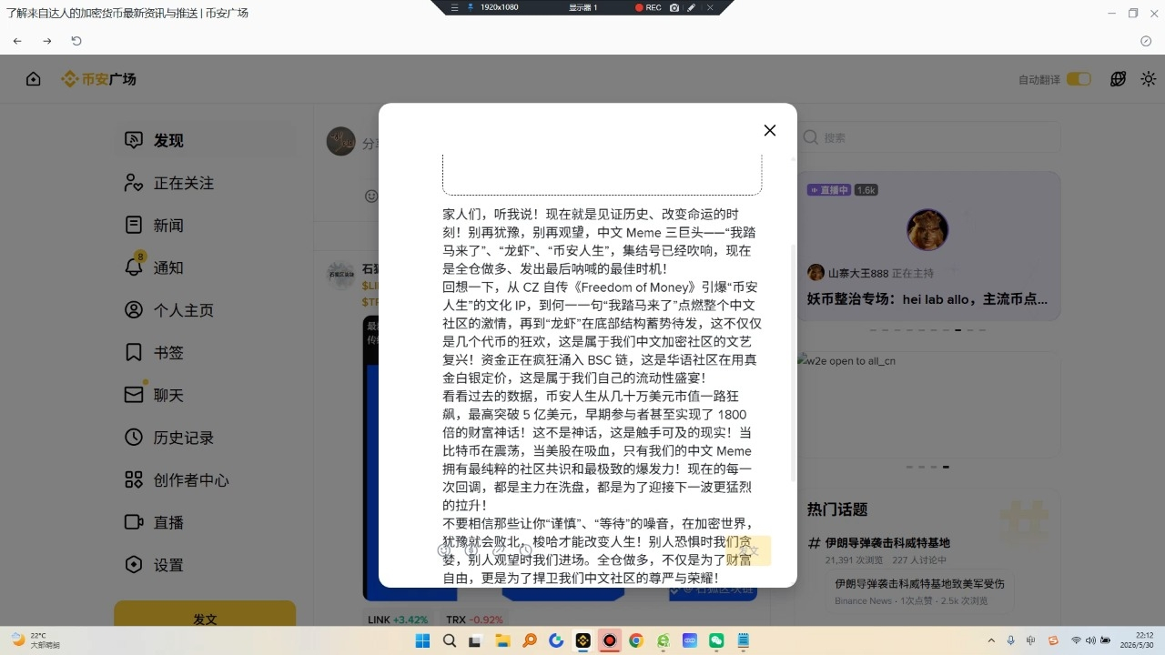The height and width of the screenshot is (655, 1165).
Task: Click the circular icon below window controls
Action: 1146,41
